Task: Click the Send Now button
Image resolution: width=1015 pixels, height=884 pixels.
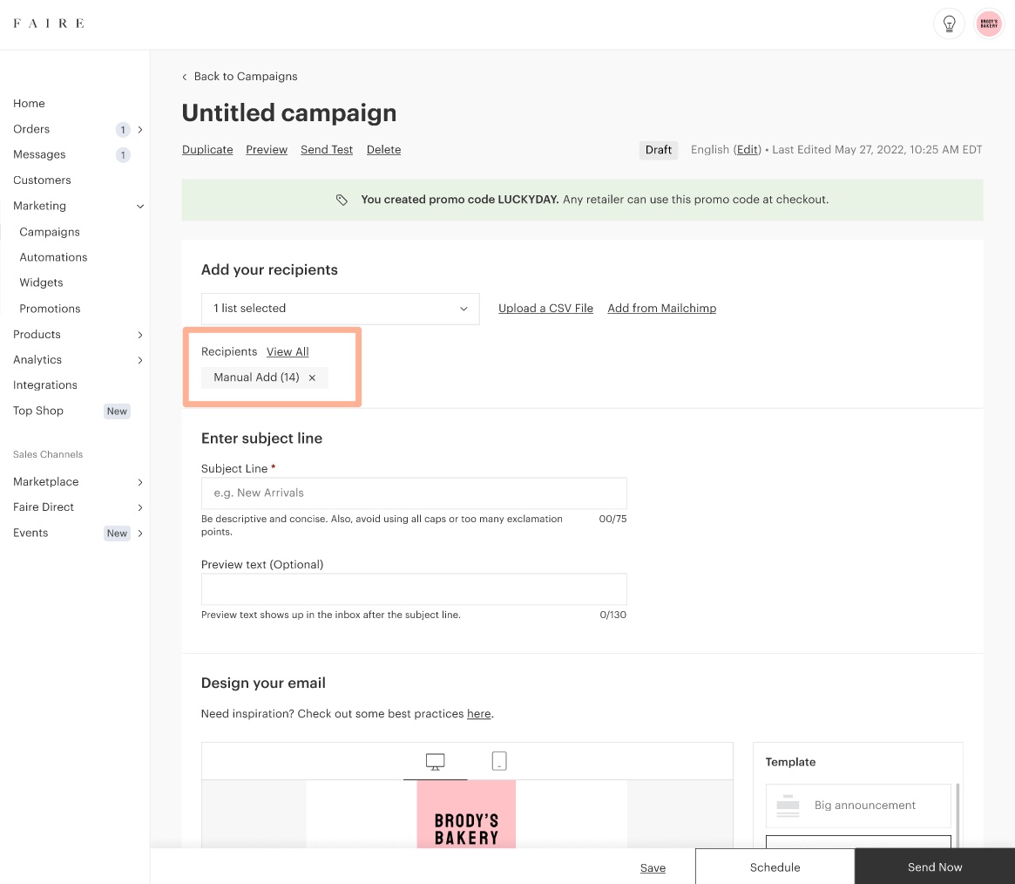Action: [934, 867]
